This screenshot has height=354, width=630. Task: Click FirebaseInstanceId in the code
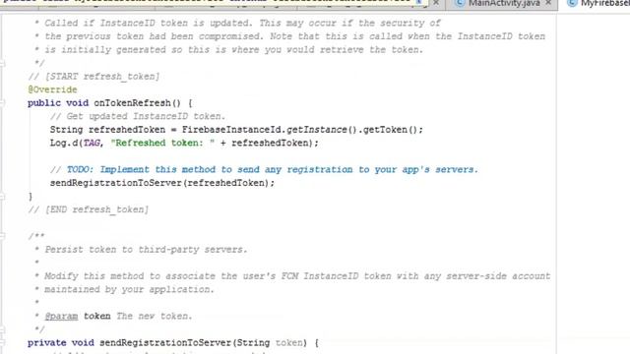tap(233, 130)
